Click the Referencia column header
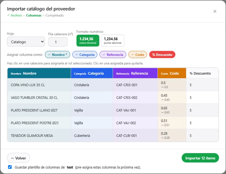This screenshot has width=226, height=174. click(x=135, y=73)
